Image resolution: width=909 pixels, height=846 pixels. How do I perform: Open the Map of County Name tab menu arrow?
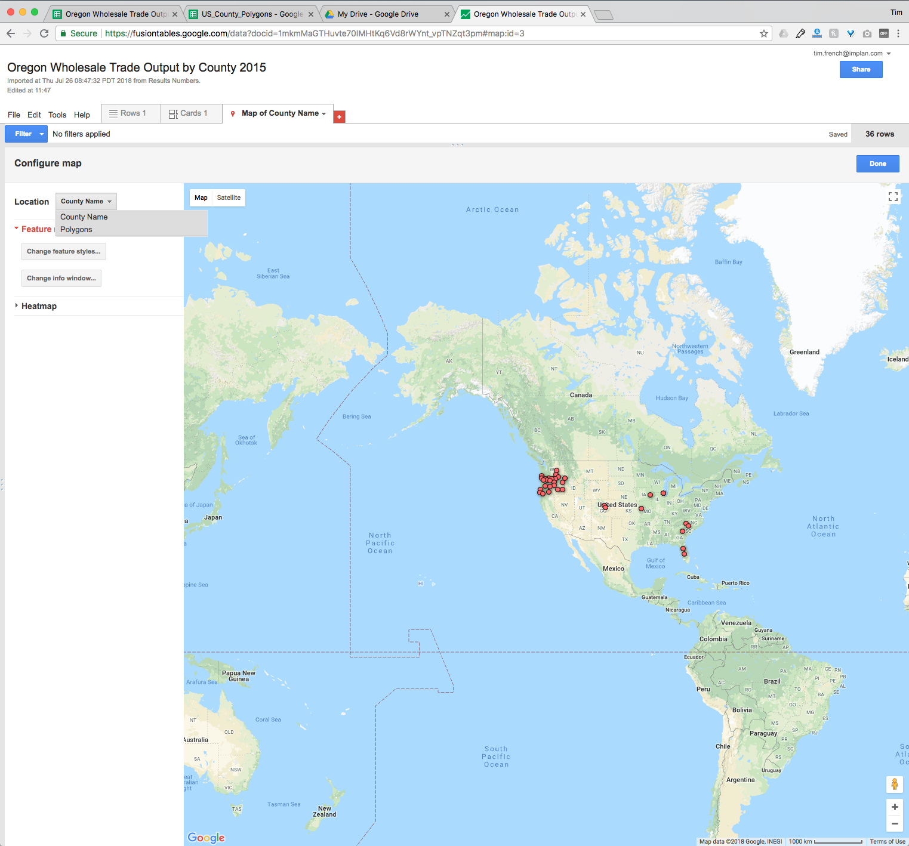[324, 113]
